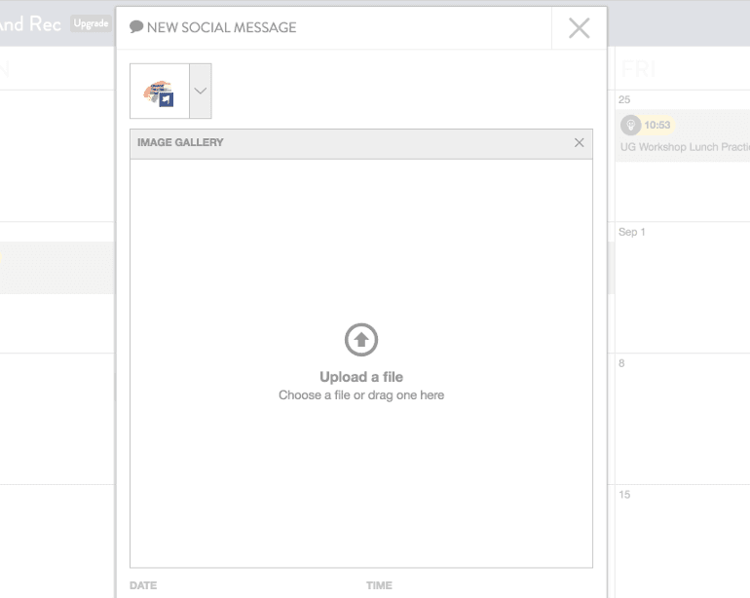Close the Image Gallery panel
This screenshot has height=598, width=750.
[580, 143]
